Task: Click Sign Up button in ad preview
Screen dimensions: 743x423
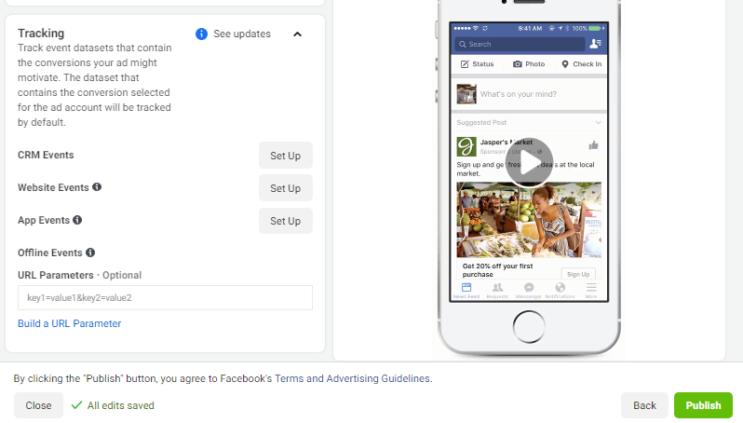Action: pyautogui.click(x=578, y=274)
